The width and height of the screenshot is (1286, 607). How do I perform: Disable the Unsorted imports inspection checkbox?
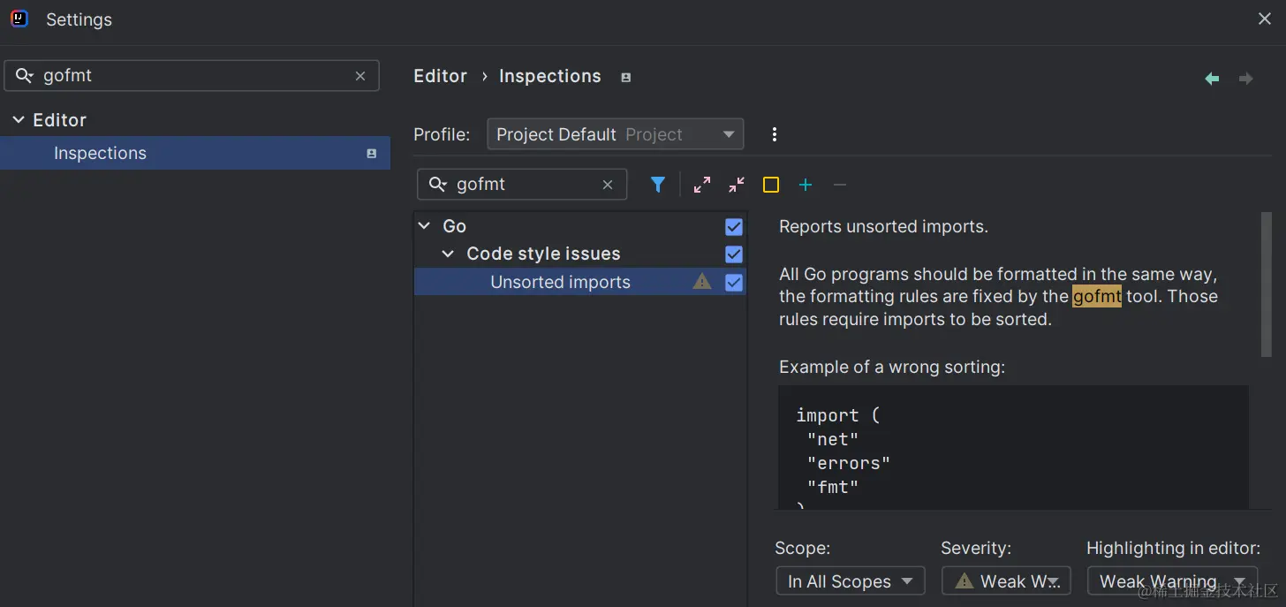pos(734,283)
